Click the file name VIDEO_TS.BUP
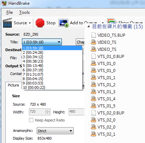145x143 pixels. click(111, 35)
